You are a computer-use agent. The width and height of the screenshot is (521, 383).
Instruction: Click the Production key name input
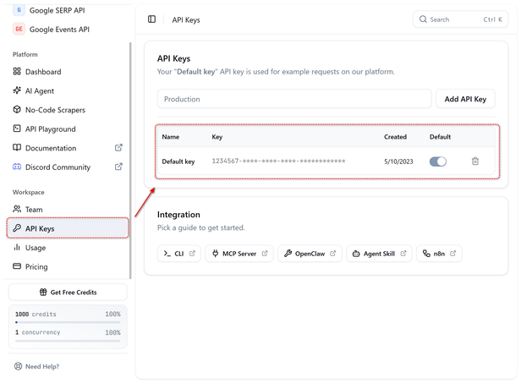pos(294,99)
